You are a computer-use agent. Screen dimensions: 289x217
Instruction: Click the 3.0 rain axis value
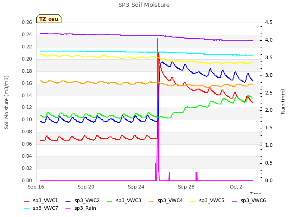point(269,75)
